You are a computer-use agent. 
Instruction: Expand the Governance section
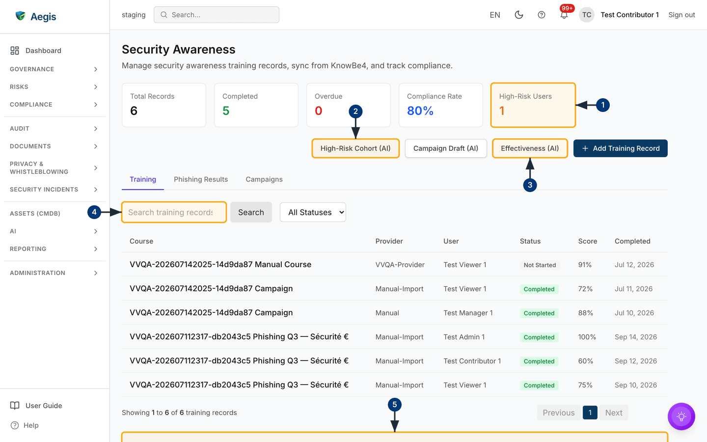[x=54, y=69]
